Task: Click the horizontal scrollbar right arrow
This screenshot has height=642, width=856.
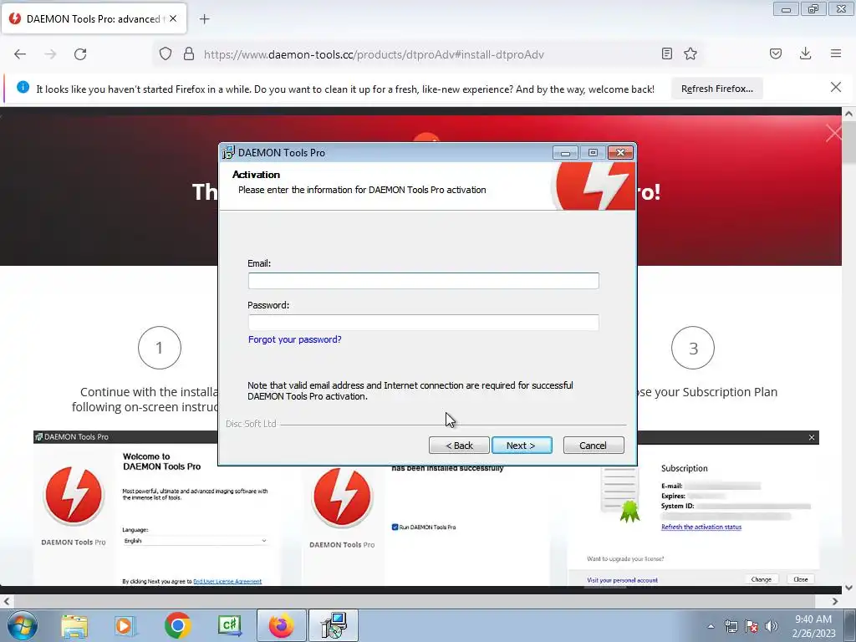Action: tap(835, 601)
